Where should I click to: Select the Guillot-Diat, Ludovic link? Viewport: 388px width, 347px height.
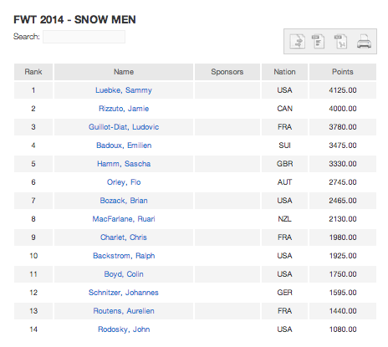tap(124, 127)
